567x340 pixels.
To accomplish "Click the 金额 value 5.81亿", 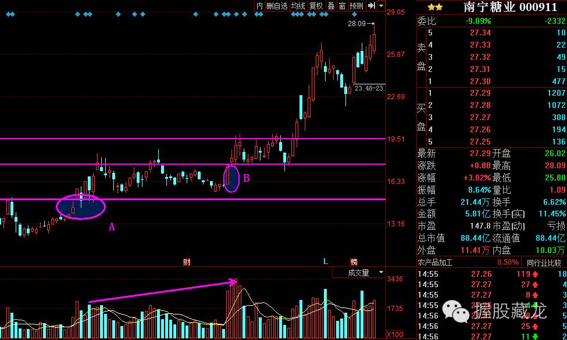I will click(x=477, y=214).
